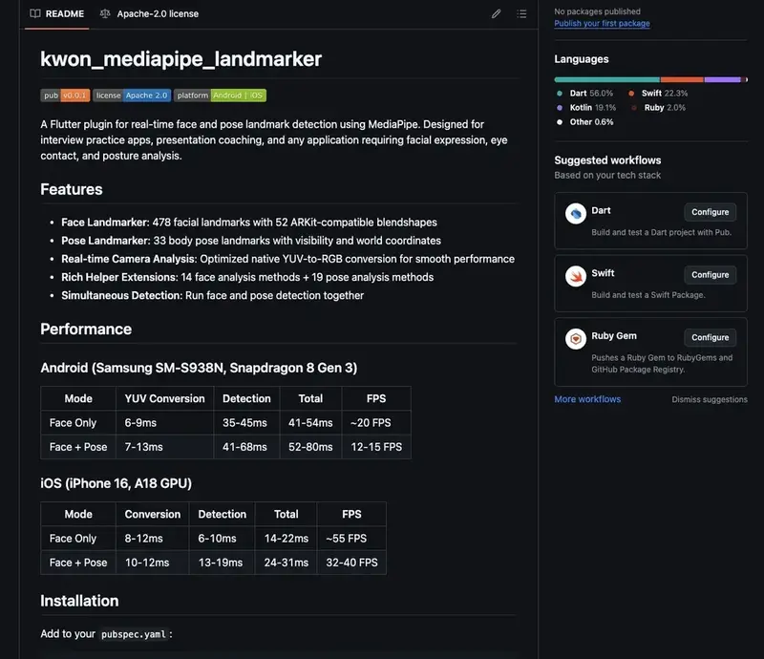Click Other 0.6% language entry
The height and width of the screenshot is (659, 764).
pos(584,122)
